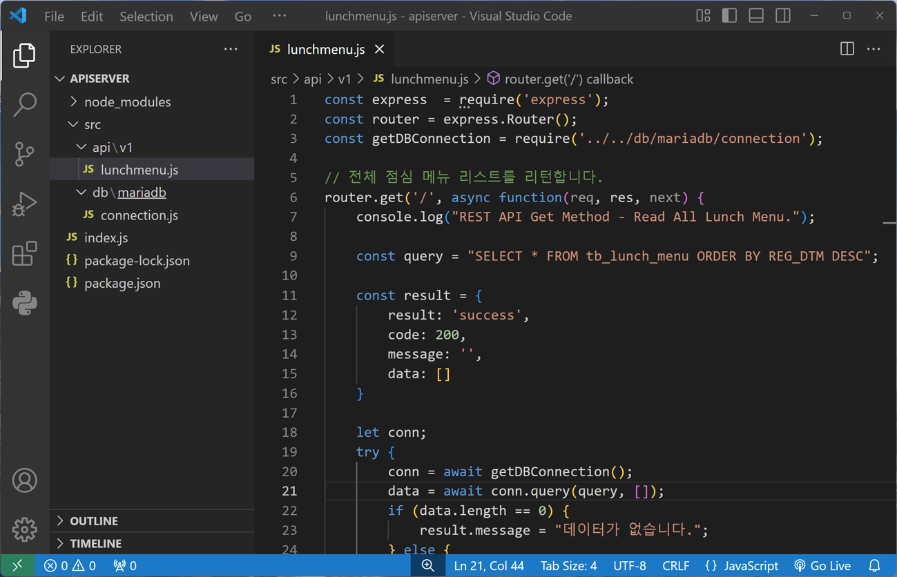Toggle the bottom Panel
This screenshot has height=577, width=897.
(x=756, y=15)
